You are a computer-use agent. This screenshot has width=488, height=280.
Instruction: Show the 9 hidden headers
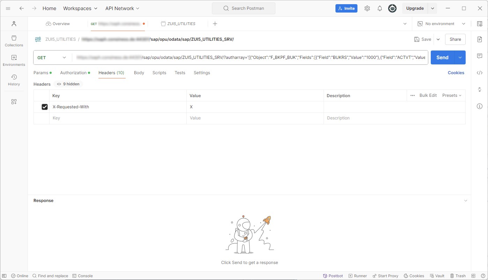[68, 84]
